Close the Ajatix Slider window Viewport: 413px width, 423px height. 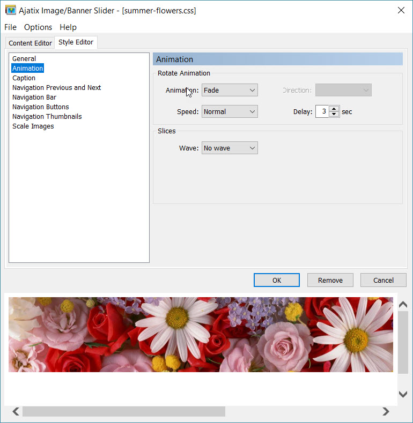401,10
